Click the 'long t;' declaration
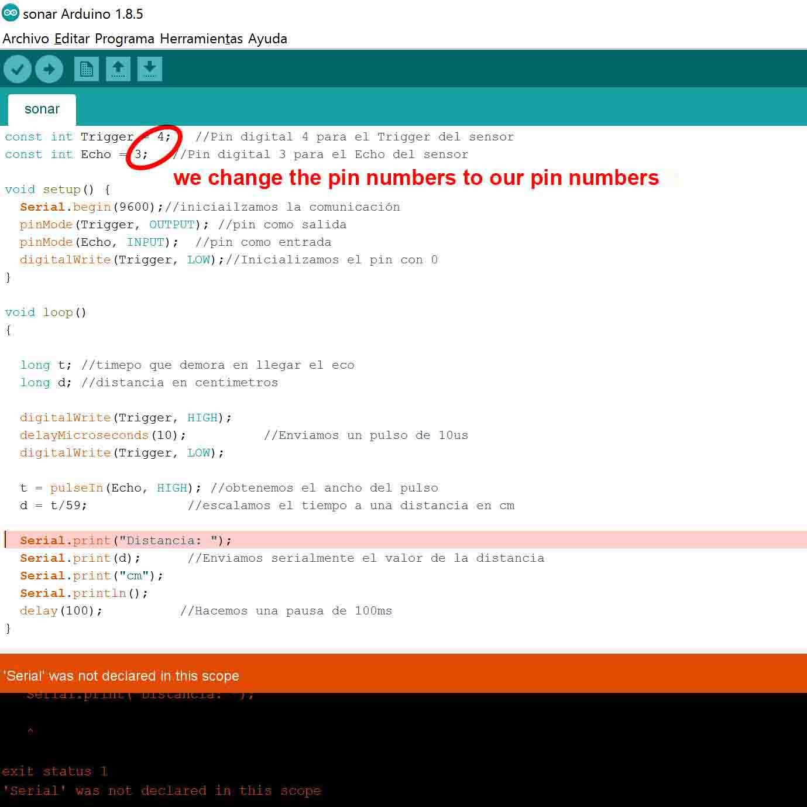 pyautogui.click(x=46, y=365)
